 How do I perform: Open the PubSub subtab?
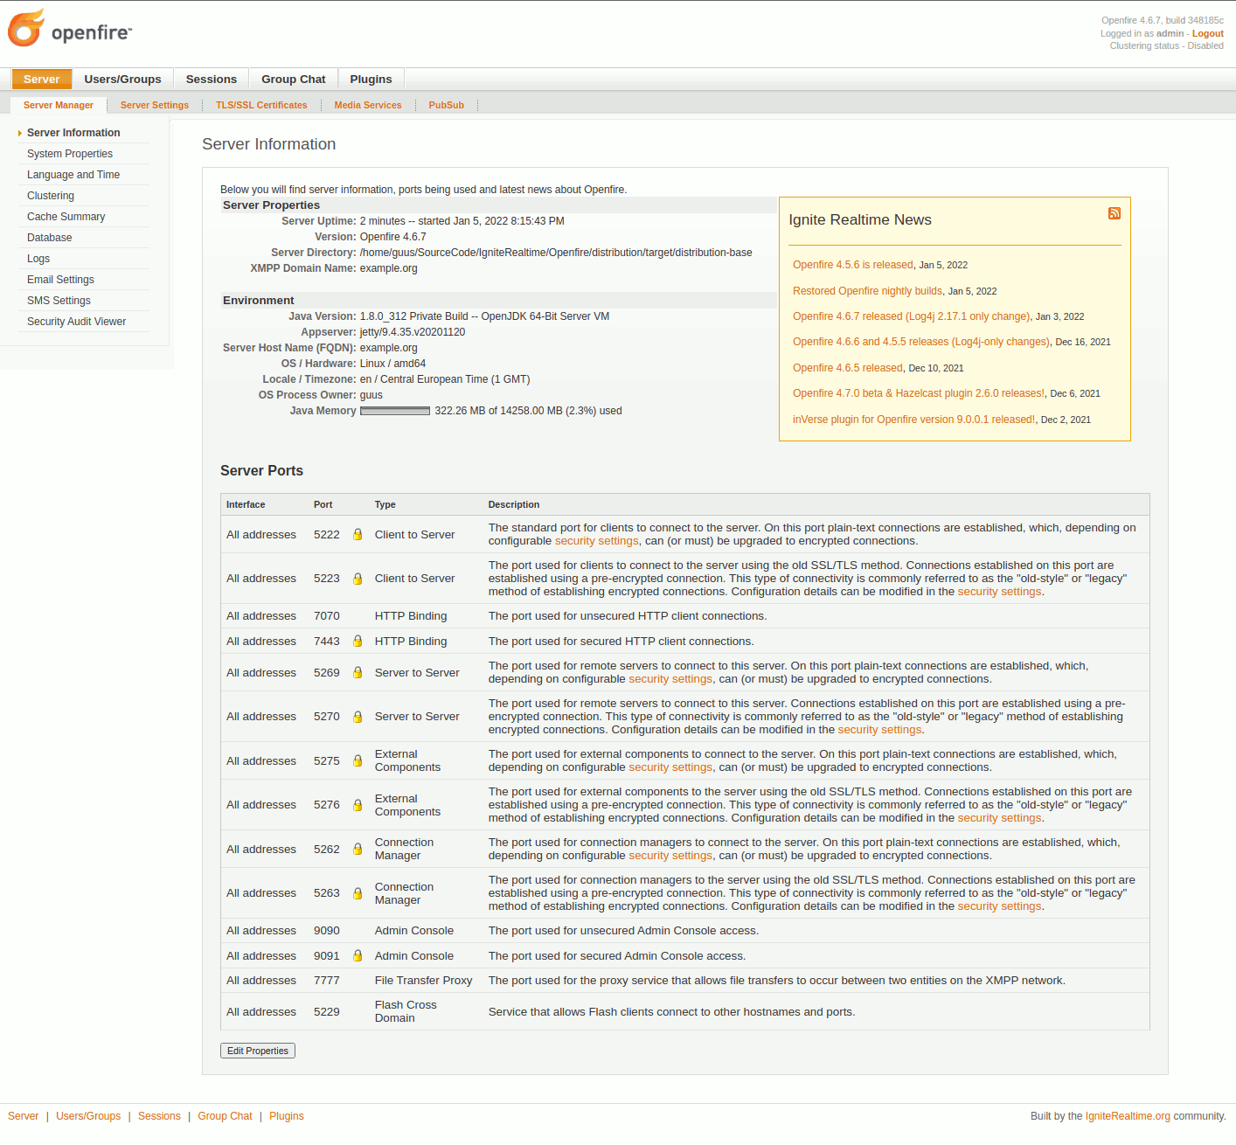point(447,105)
